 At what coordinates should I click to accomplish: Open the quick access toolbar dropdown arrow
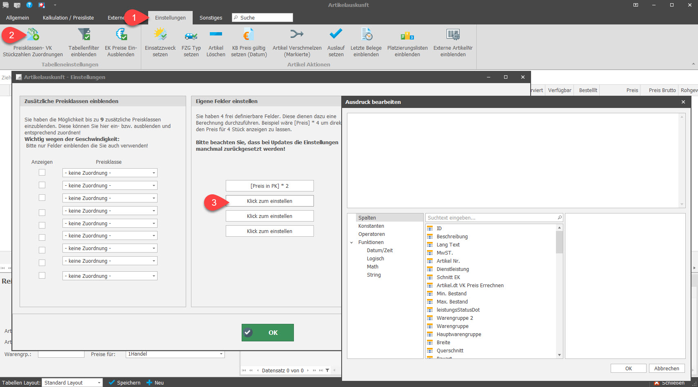click(x=55, y=5)
